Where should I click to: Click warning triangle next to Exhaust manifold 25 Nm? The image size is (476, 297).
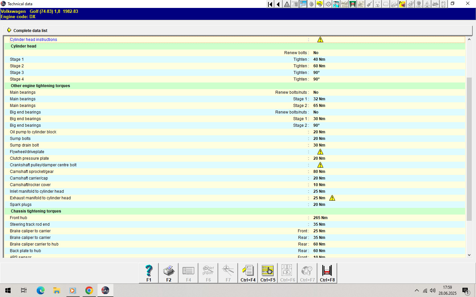coord(332,198)
